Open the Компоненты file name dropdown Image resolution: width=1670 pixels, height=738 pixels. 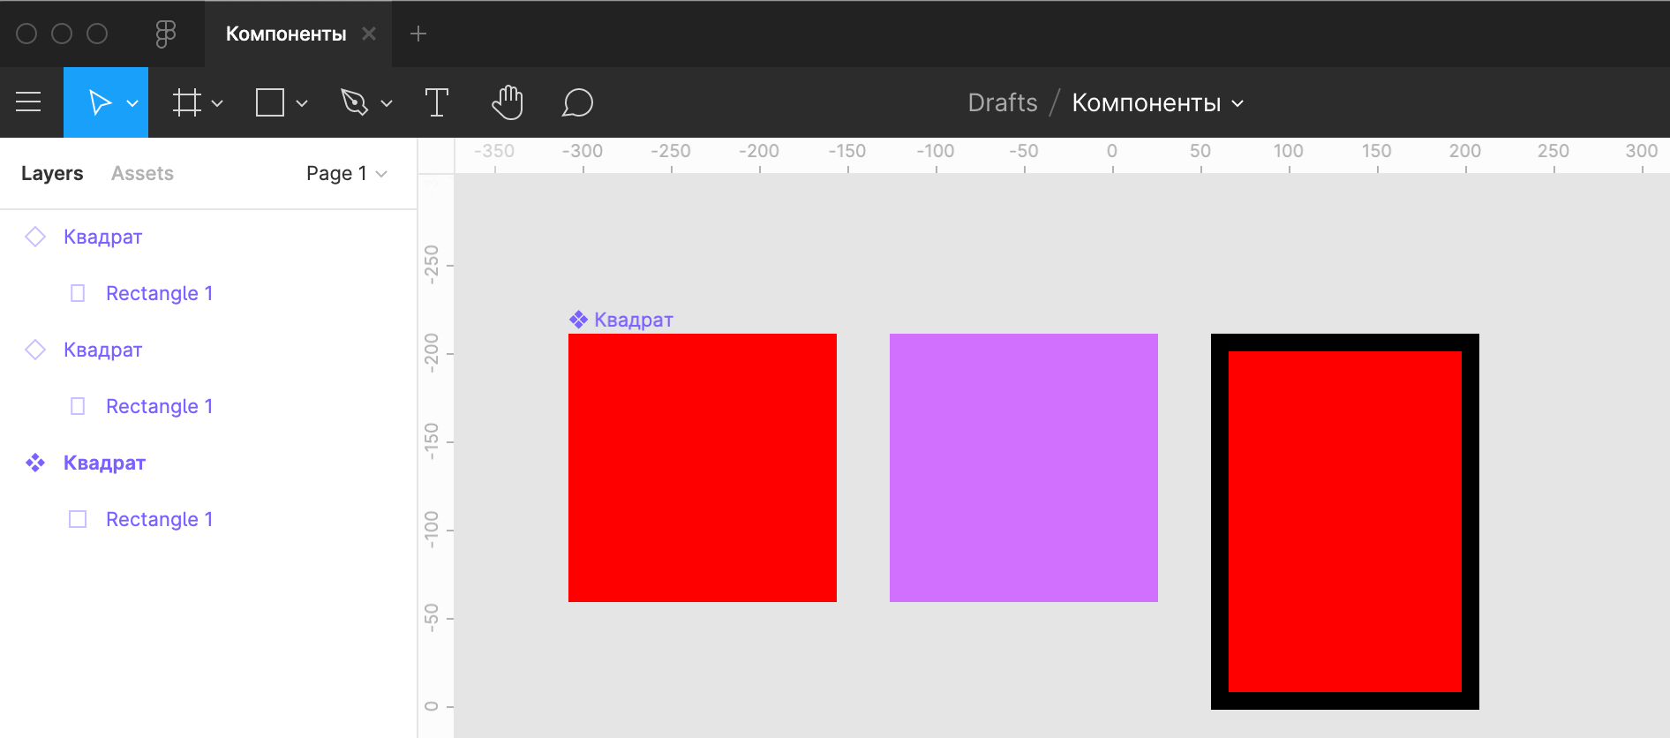(x=1157, y=102)
